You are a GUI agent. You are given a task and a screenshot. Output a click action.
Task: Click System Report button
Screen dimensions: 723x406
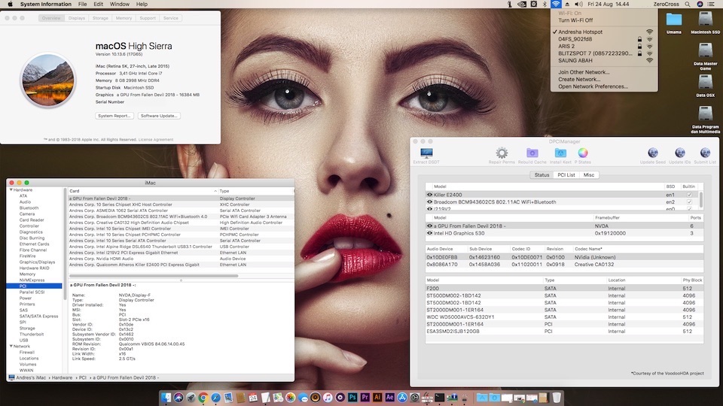pyautogui.click(x=114, y=116)
